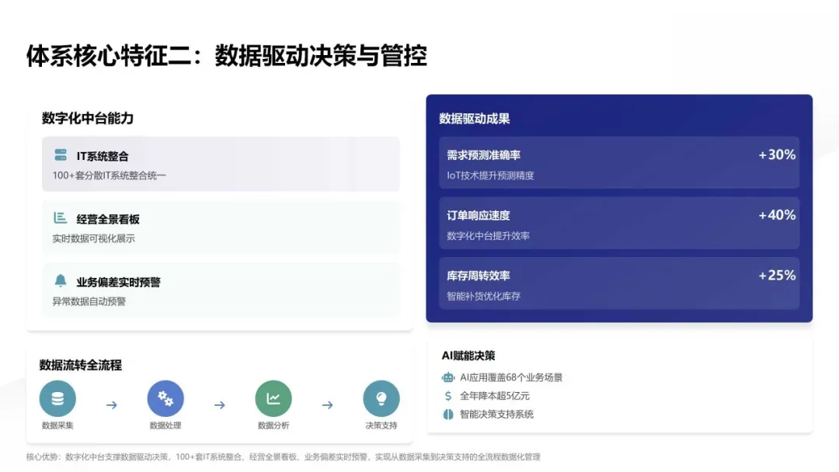Click the 数据处理 gears circle icon

pyautogui.click(x=165, y=398)
